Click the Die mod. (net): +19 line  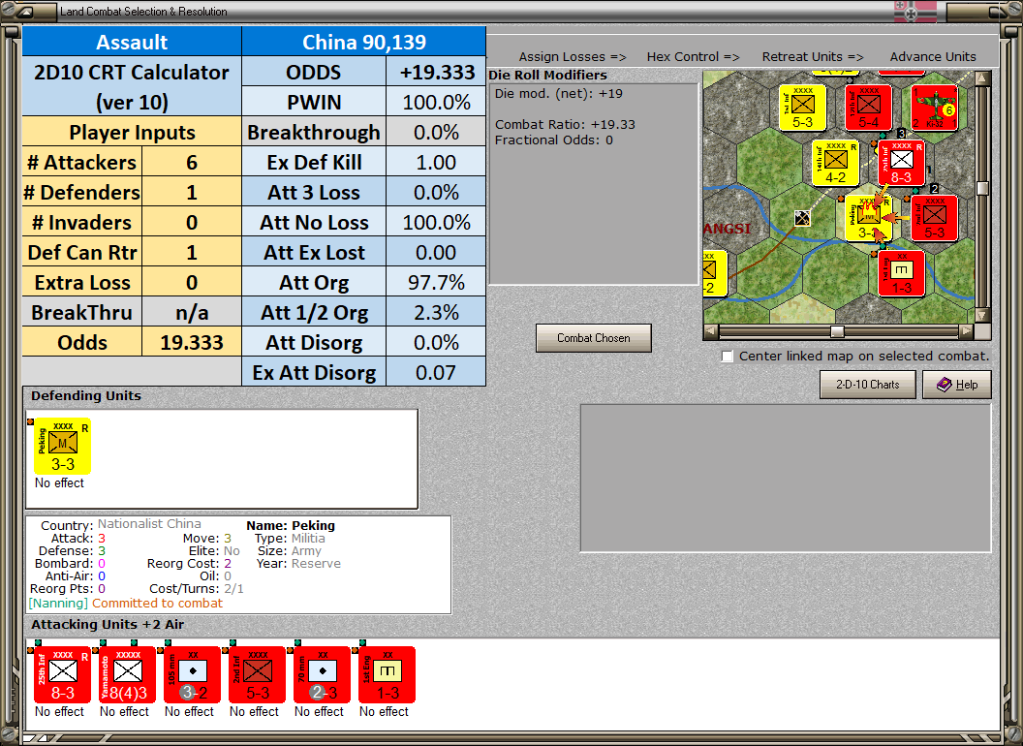pos(558,93)
